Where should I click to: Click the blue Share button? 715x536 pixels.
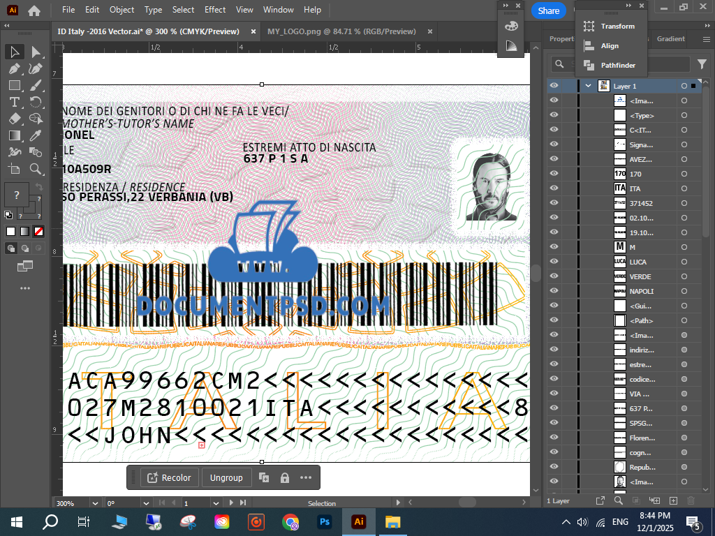pyautogui.click(x=548, y=10)
